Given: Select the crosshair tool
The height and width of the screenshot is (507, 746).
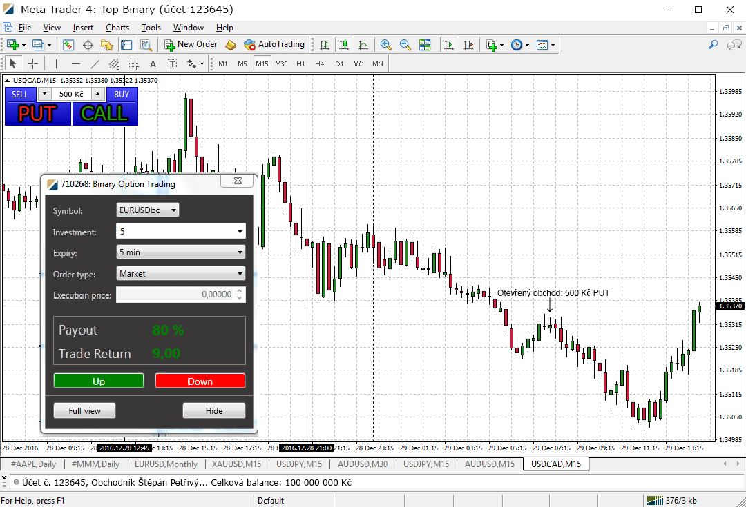Looking at the screenshot, I should pyautogui.click(x=32, y=63).
